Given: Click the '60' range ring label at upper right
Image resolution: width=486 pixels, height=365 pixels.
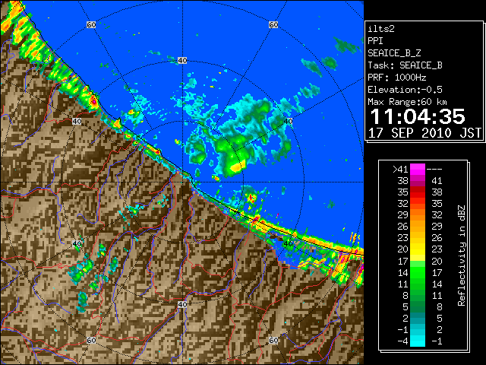Looking at the screenshot, I should click(x=273, y=24).
